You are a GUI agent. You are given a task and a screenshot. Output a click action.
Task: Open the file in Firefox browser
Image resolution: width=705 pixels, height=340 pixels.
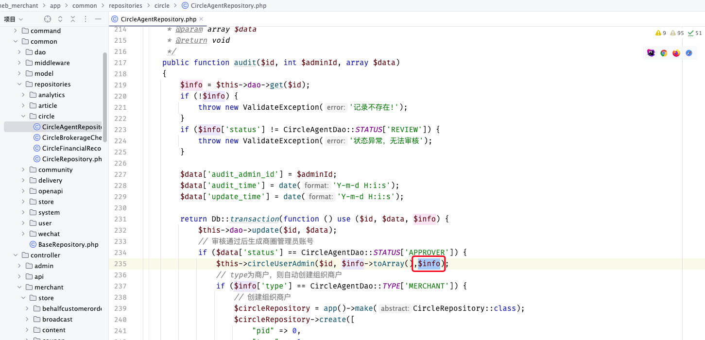(x=676, y=53)
